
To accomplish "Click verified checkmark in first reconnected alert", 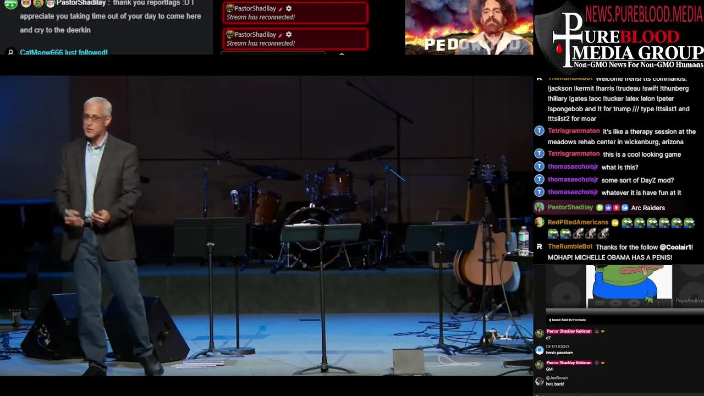I will [x=280, y=9].
